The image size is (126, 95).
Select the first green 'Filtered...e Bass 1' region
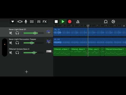[62, 52]
